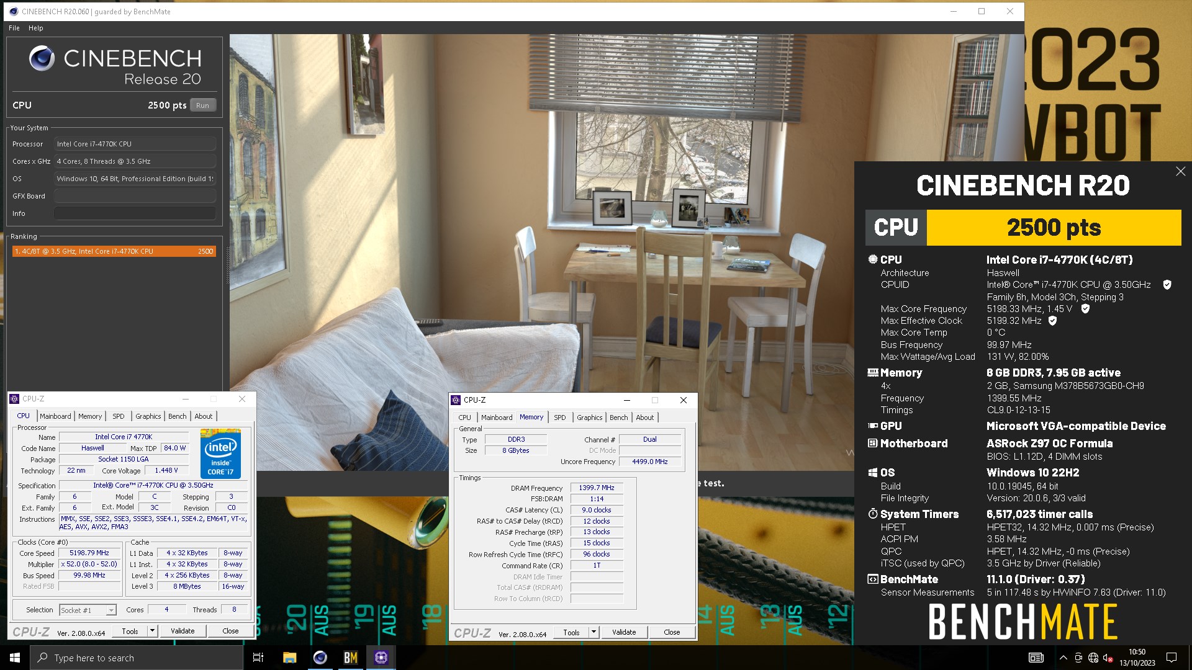This screenshot has width=1192, height=670.
Task: Click the Cinebench logo icon
Action: pos(42,59)
